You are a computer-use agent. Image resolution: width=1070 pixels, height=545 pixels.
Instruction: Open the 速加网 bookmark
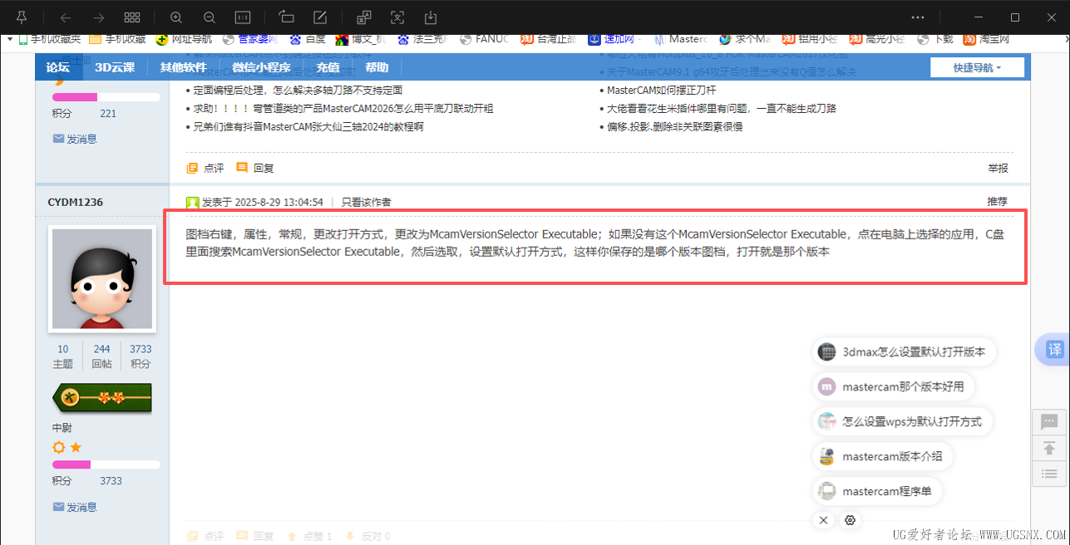pos(614,38)
